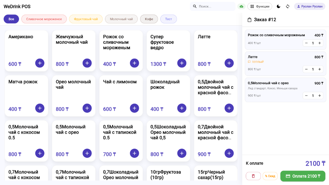Image resolution: width=329 pixels, height=185 pixels.
Task: Filter by Кофе category
Action: click(149, 19)
